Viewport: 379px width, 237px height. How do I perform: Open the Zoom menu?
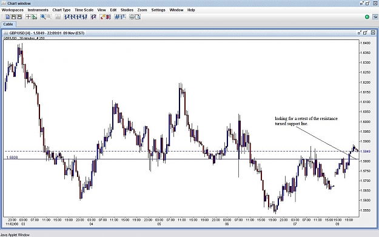pyautogui.click(x=142, y=10)
